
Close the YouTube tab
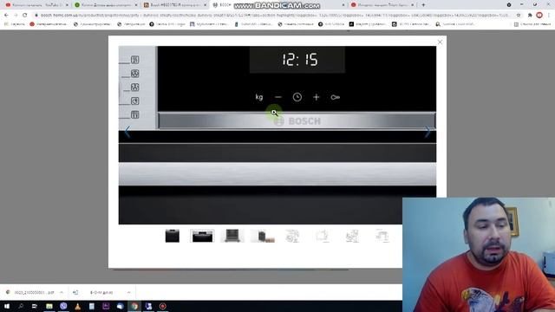point(67,5)
